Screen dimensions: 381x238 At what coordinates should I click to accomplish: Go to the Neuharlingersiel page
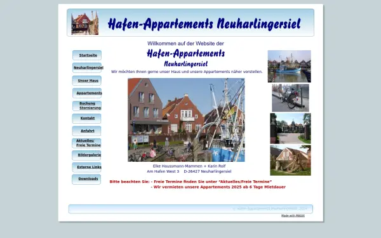87,68
